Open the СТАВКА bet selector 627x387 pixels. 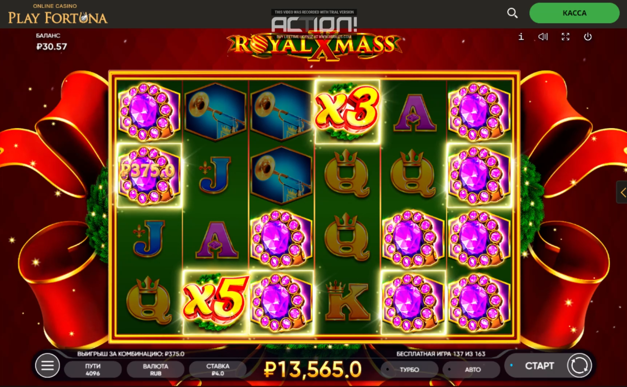click(x=218, y=370)
